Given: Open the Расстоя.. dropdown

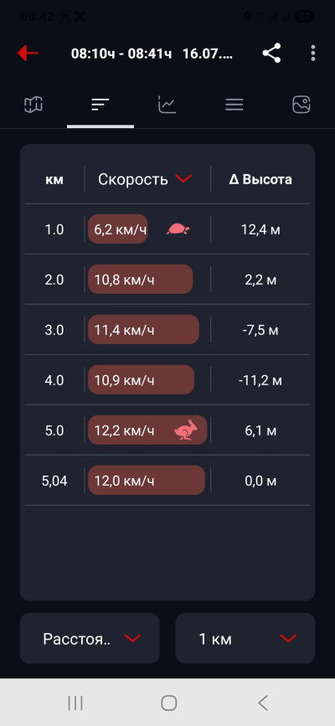Looking at the screenshot, I should [90, 638].
